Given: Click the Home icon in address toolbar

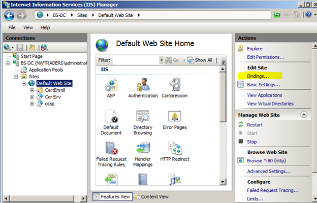Looking at the screenshot, I should tap(297, 15).
